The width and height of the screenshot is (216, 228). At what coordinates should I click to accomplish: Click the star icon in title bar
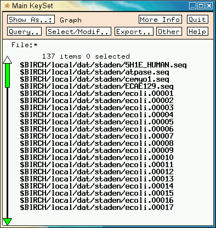pyautogui.click(x=7, y=5)
